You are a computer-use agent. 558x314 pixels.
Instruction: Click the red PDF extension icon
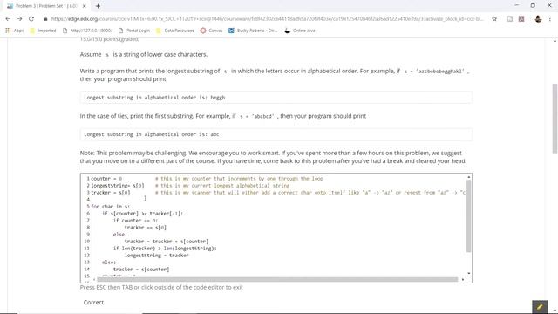coord(521,19)
